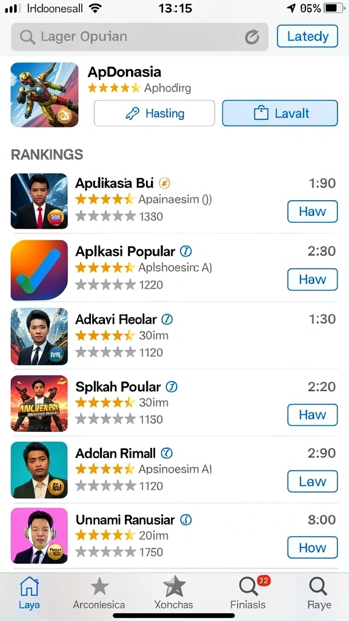Tap Haw button for Aplkasi Popular
Image resolution: width=349 pixels, height=621 pixels.
(x=313, y=280)
